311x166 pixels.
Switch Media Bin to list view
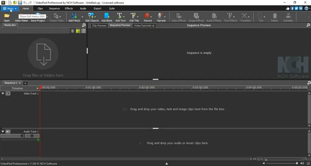pos(84,31)
